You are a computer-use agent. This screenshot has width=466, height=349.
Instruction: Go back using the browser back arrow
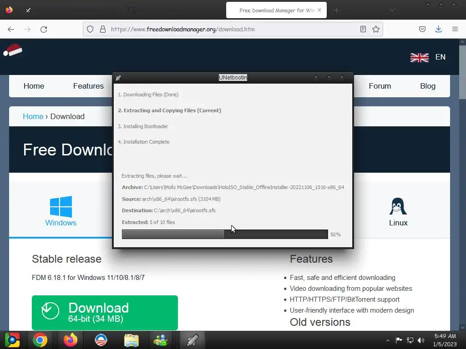pyautogui.click(x=11, y=29)
